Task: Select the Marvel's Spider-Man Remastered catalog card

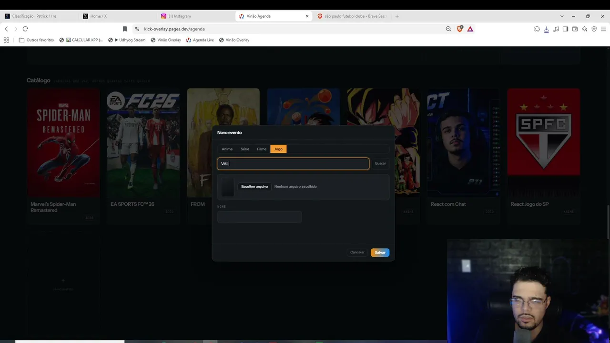Action: tap(63, 156)
